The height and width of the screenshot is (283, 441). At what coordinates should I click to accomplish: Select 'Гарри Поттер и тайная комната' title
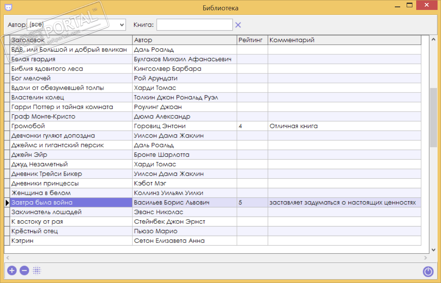(71, 107)
